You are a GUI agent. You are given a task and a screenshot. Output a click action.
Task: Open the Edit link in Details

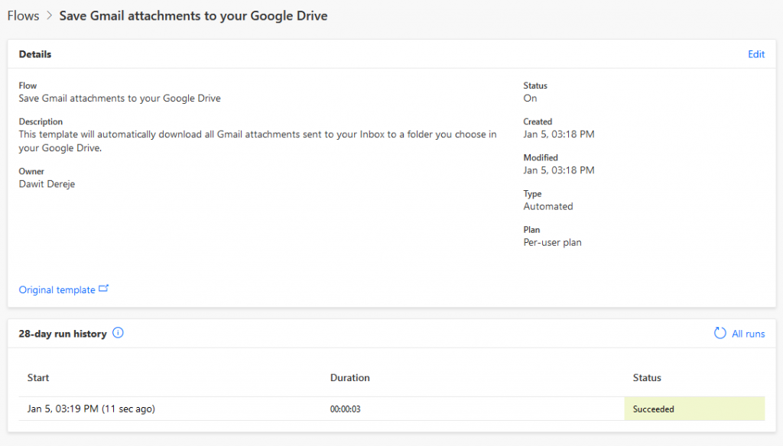coord(755,54)
